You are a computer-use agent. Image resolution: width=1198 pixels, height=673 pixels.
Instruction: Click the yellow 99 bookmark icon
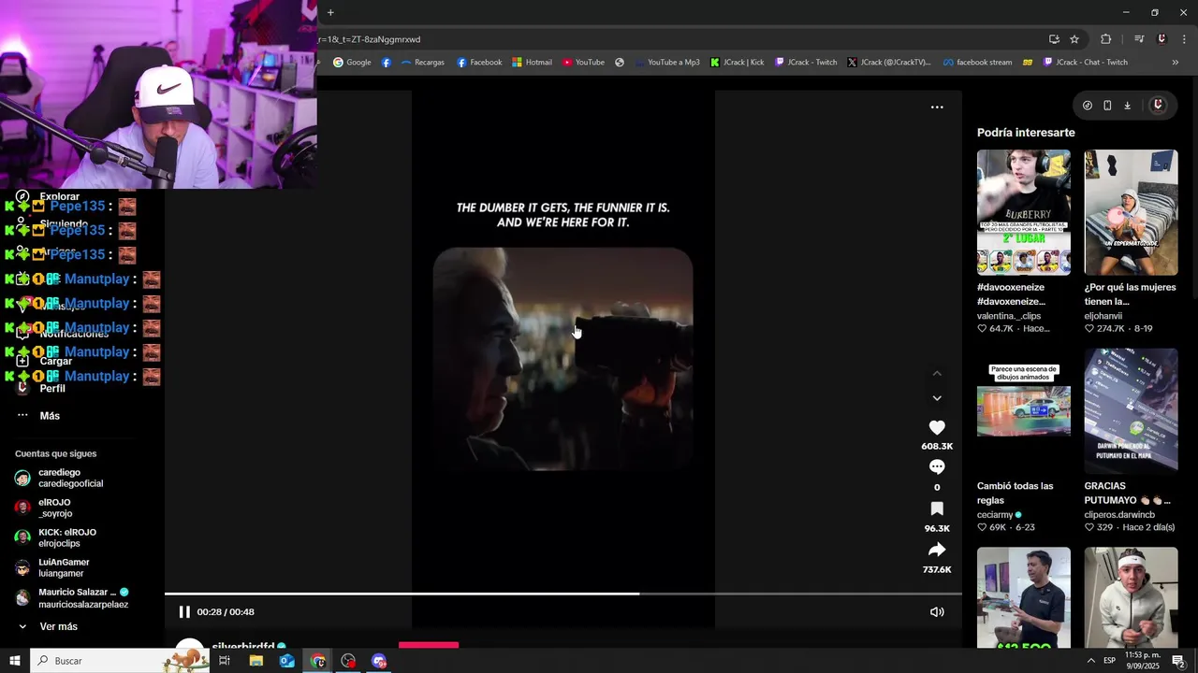(1028, 63)
